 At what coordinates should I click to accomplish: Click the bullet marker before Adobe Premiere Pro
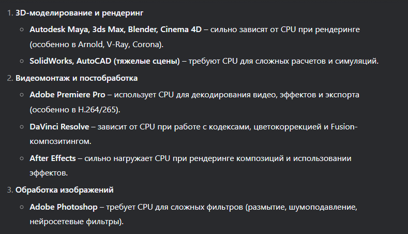click(x=22, y=95)
